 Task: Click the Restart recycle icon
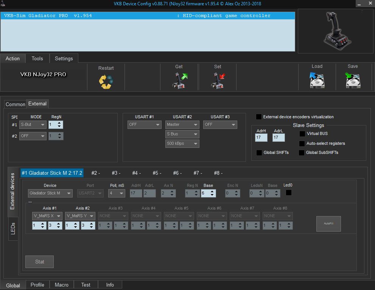pyautogui.click(x=106, y=82)
